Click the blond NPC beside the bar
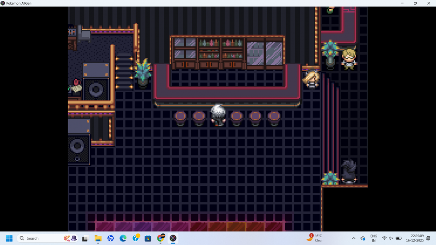Viewport: 436px width, 245px height. coord(312,79)
